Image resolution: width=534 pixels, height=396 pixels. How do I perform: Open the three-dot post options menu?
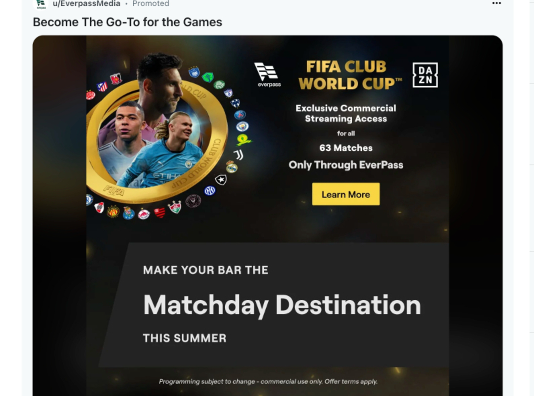(x=496, y=3)
